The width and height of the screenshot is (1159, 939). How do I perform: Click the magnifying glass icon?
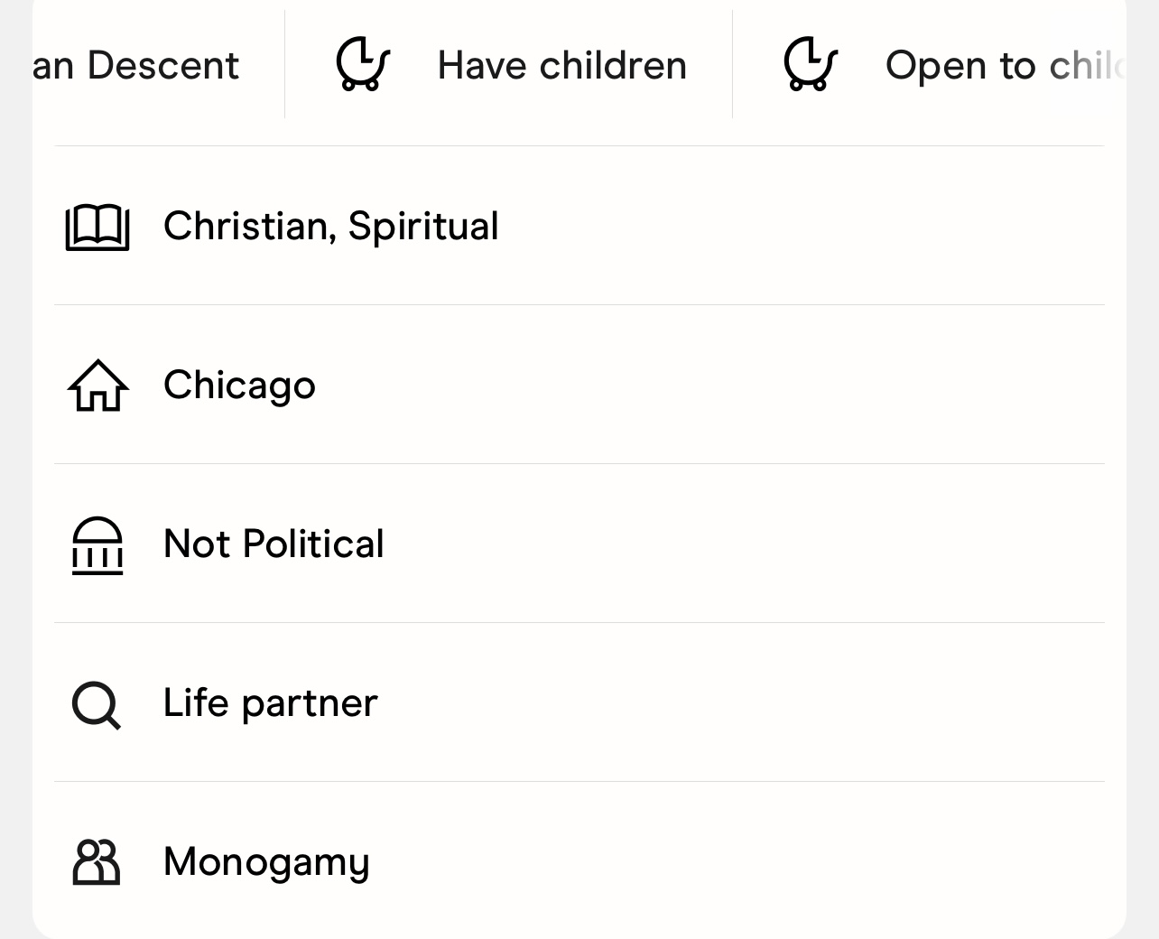pos(96,704)
